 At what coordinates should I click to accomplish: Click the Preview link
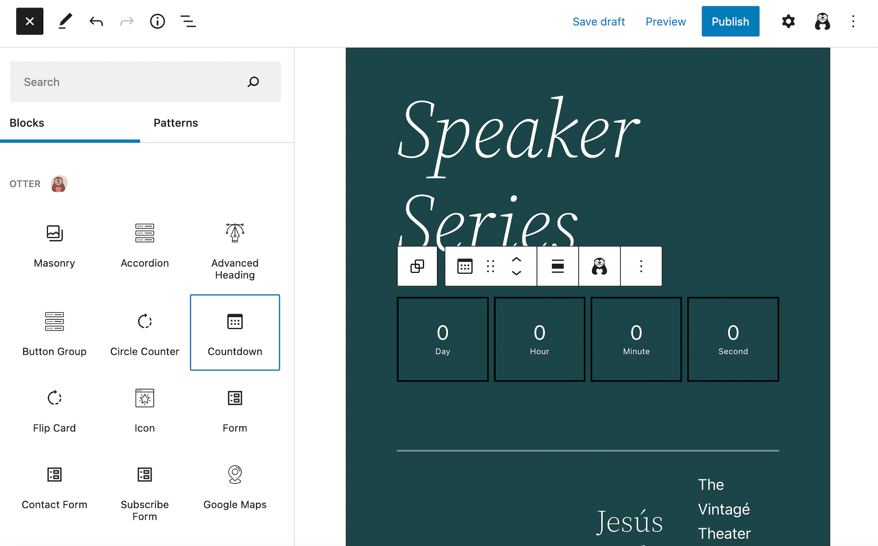pyautogui.click(x=666, y=21)
